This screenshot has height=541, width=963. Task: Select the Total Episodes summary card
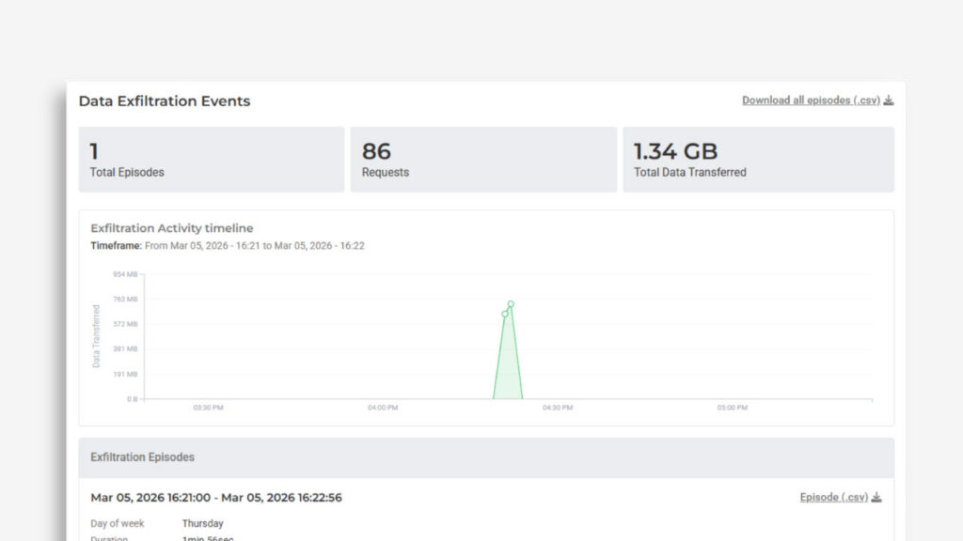212,160
